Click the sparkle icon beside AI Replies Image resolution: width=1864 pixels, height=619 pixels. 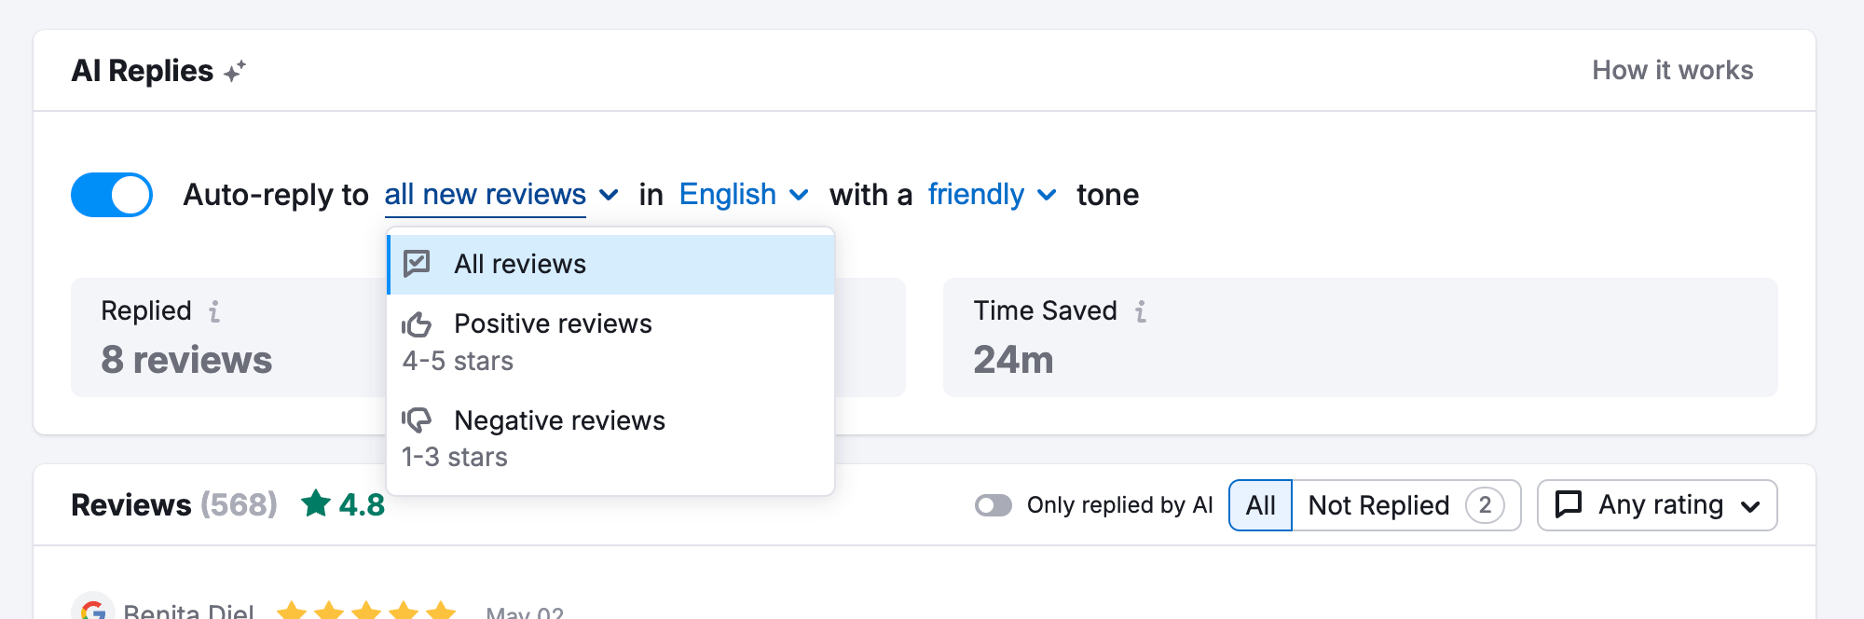click(x=235, y=72)
